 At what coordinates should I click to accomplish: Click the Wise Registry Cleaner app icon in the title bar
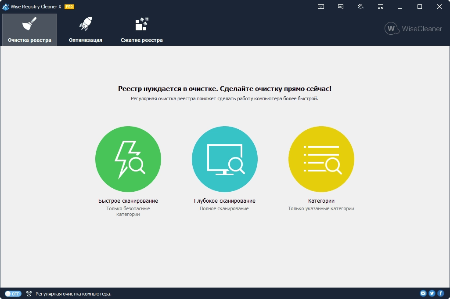pos(5,7)
